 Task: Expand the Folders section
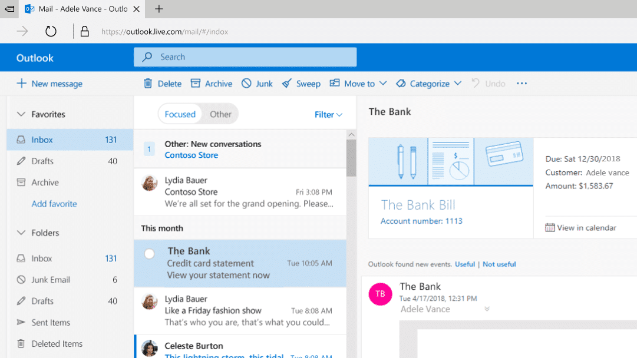point(22,233)
